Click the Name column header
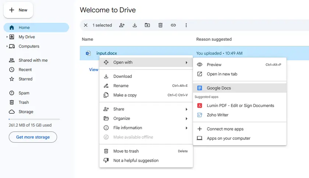Image resolution: width=309 pixels, height=178 pixels. pos(87,39)
